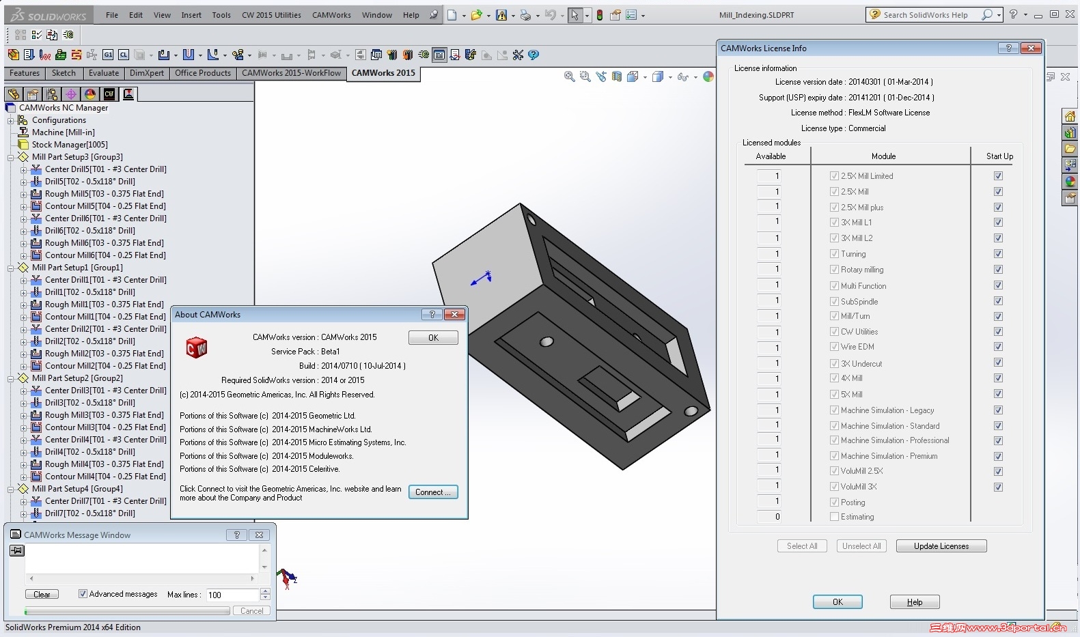Expand the Configurations tree node
The height and width of the screenshot is (637, 1080).
pyautogui.click(x=11, y=120)
